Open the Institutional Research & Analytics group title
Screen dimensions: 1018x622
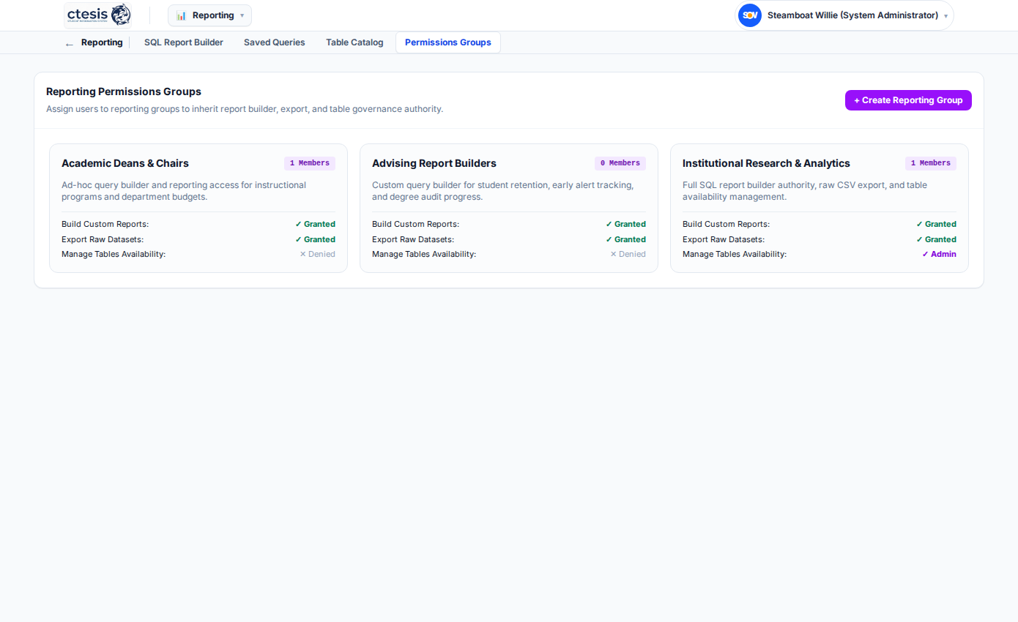pos(766,163)
